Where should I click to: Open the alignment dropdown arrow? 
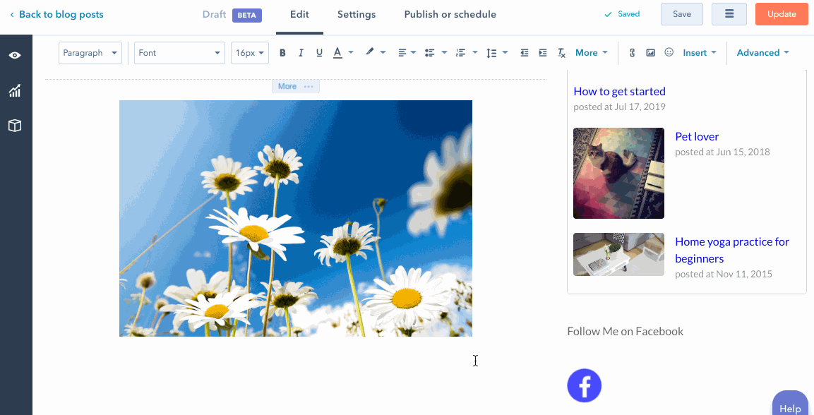click(413, 52)
